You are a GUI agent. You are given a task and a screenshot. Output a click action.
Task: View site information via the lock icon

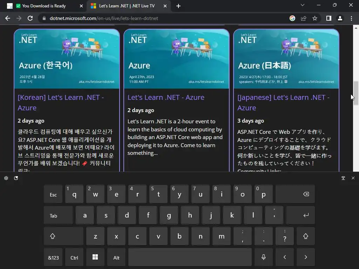44,18
